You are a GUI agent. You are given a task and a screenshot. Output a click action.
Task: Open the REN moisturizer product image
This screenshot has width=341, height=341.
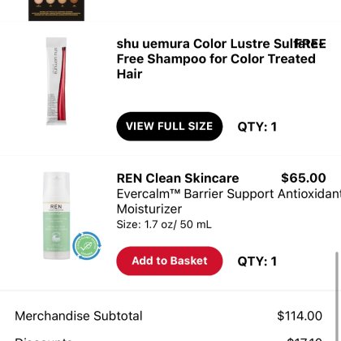point(56,216)
